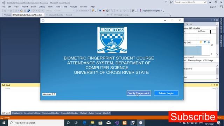
Task: Open the Solution Explorer side tab
Action: pos(221,26)
